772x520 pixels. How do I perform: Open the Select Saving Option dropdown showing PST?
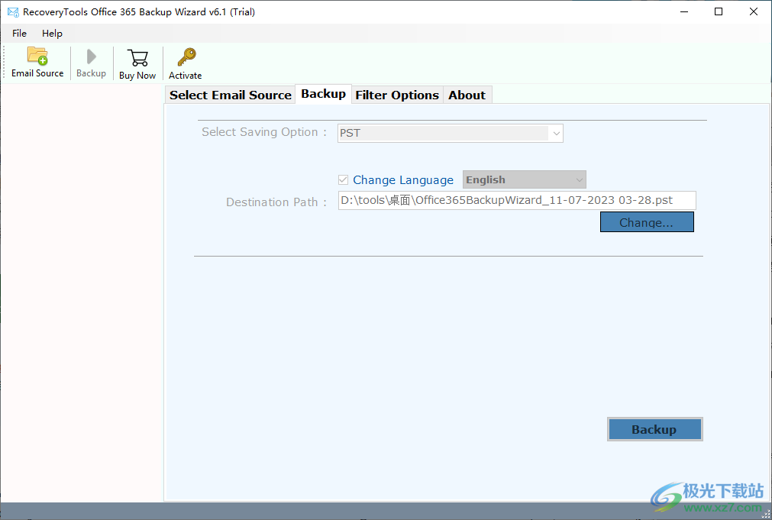coord(450,133)
